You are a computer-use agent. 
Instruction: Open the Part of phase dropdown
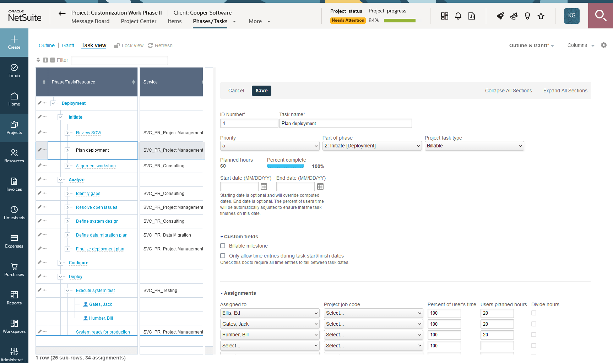coord(372,146)
